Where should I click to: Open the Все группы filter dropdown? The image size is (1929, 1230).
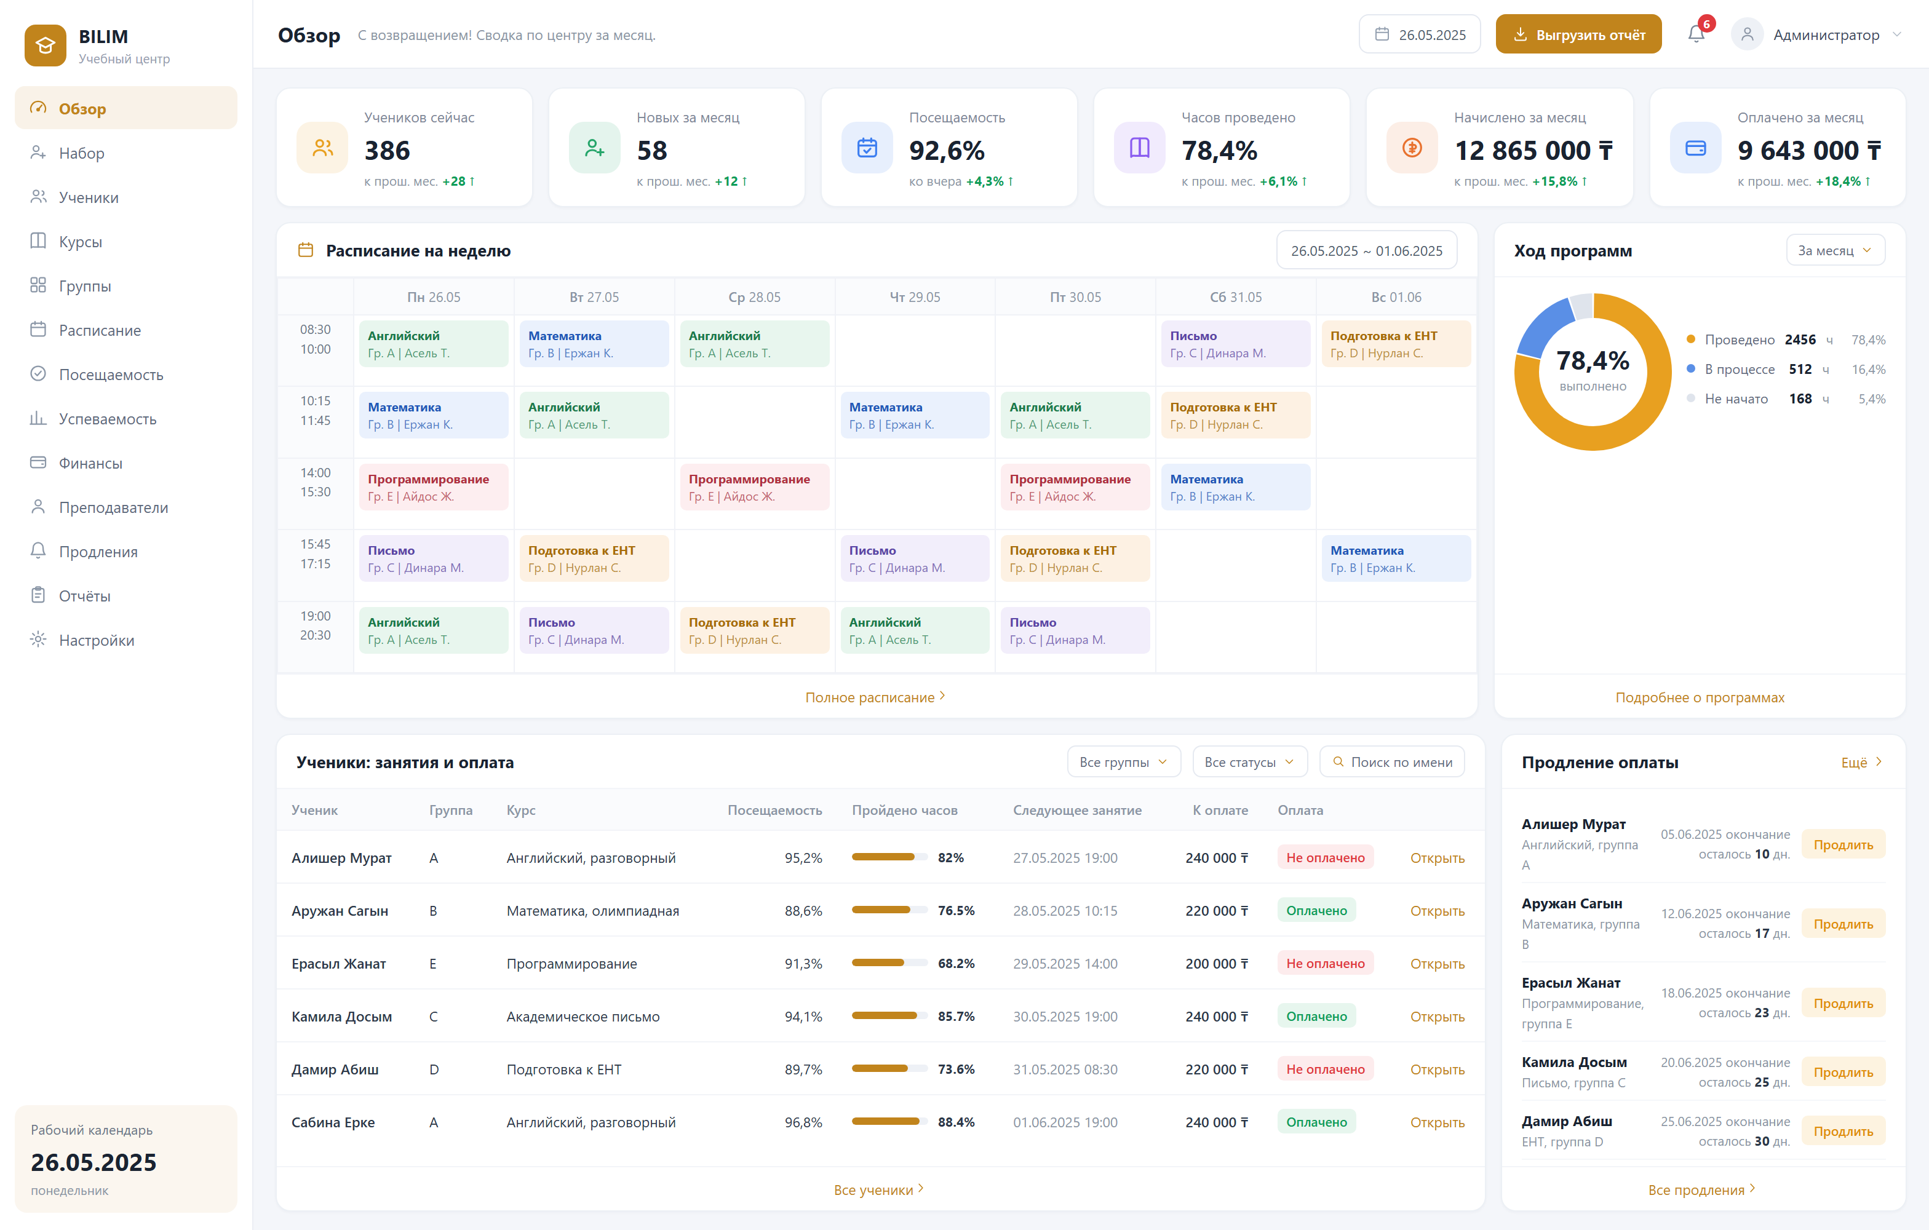point(1123,763)
